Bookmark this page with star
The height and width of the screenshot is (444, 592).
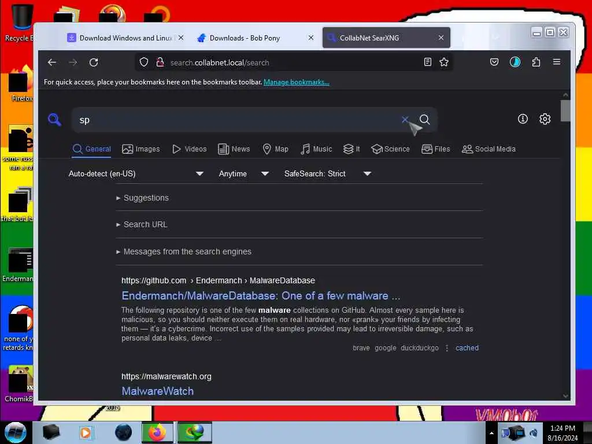coord(444,62)
